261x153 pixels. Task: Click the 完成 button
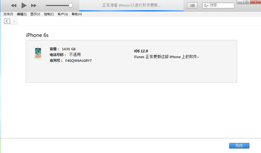(x=239, y=146)
